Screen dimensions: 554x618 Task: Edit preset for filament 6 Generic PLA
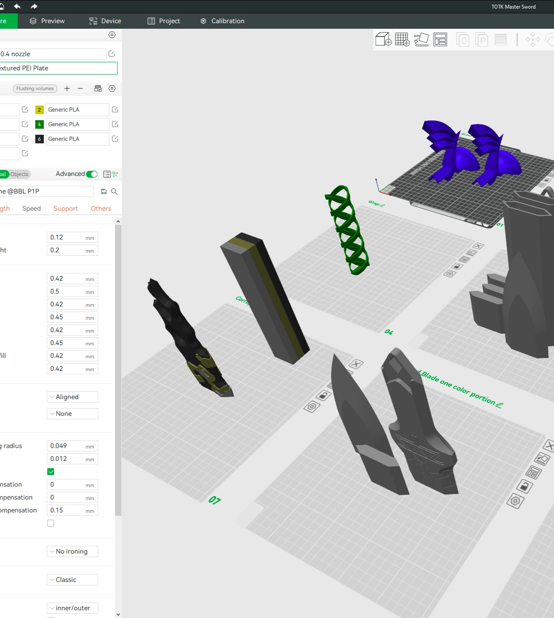(115, 139)
